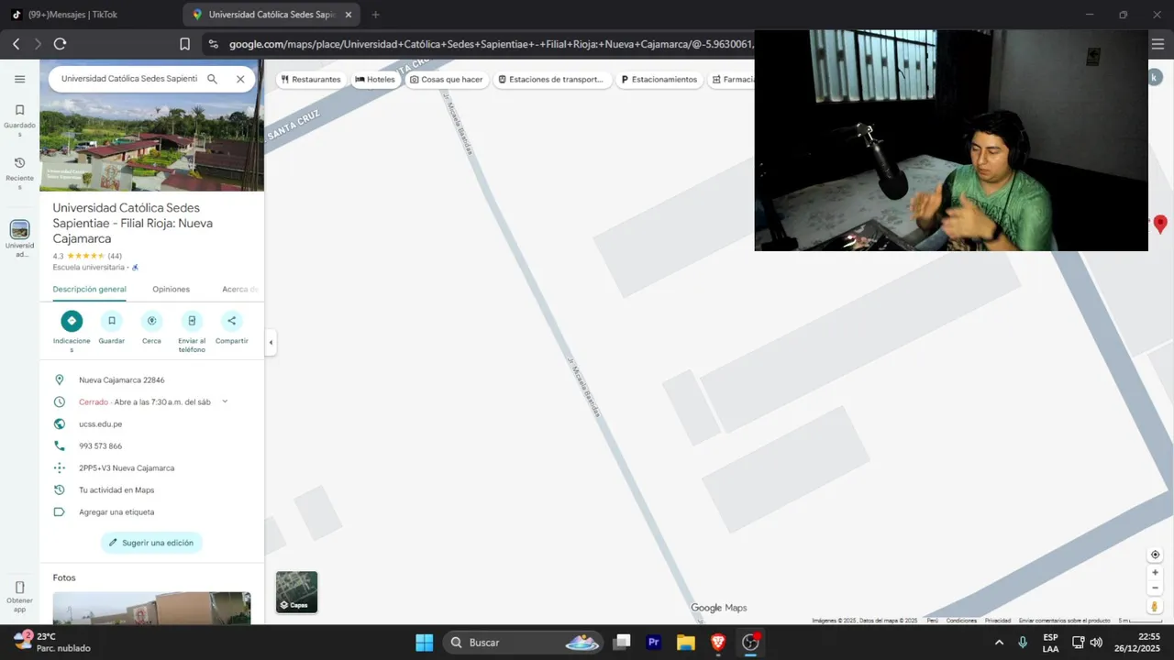
Task: Open the Guardados saved places
Action: tap(19, 120)
